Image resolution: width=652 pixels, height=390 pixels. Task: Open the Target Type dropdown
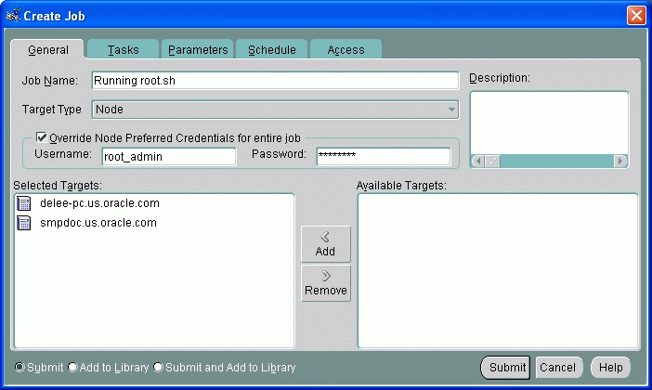click(451, 110)
